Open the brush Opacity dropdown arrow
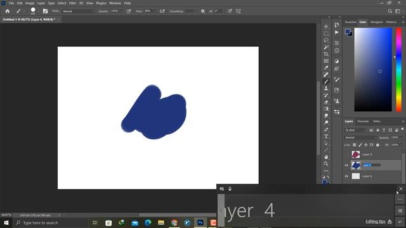406x228 pixels. pyautogui.click(x=121, y=11)
